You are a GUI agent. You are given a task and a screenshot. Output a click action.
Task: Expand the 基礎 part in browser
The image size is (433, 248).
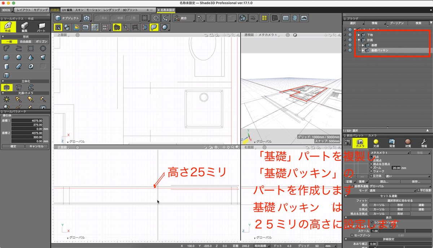(x=363, y=45)
